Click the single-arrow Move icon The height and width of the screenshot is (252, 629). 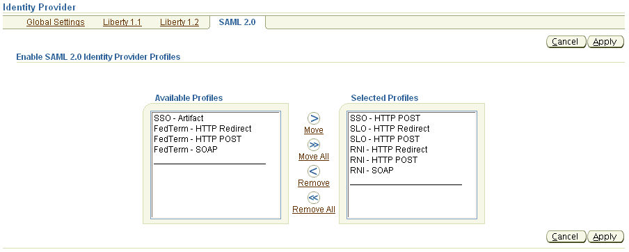pyautogui.click(x=314, y=118)
